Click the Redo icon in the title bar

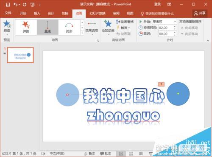pos(25,5)
